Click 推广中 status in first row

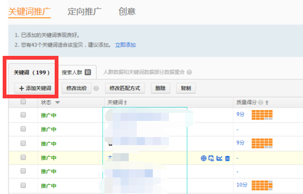tap(48, 116)
